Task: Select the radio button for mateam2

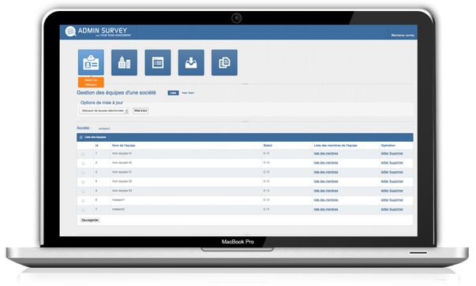Action: tap(83, 210)
